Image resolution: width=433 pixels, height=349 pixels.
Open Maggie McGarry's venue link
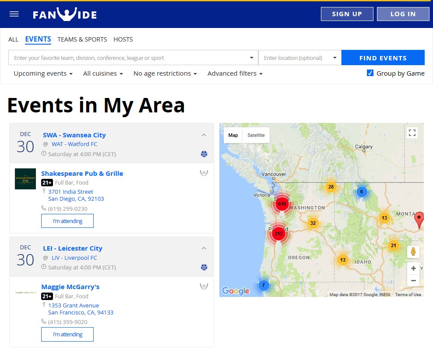pos(70,287)
